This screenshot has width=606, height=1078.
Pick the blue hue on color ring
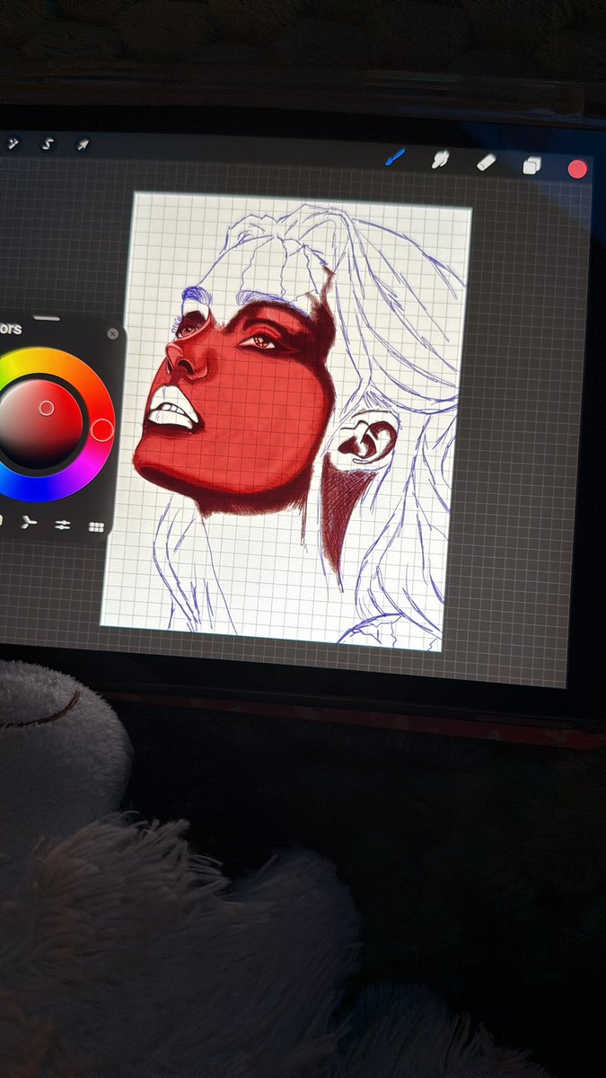36,490
